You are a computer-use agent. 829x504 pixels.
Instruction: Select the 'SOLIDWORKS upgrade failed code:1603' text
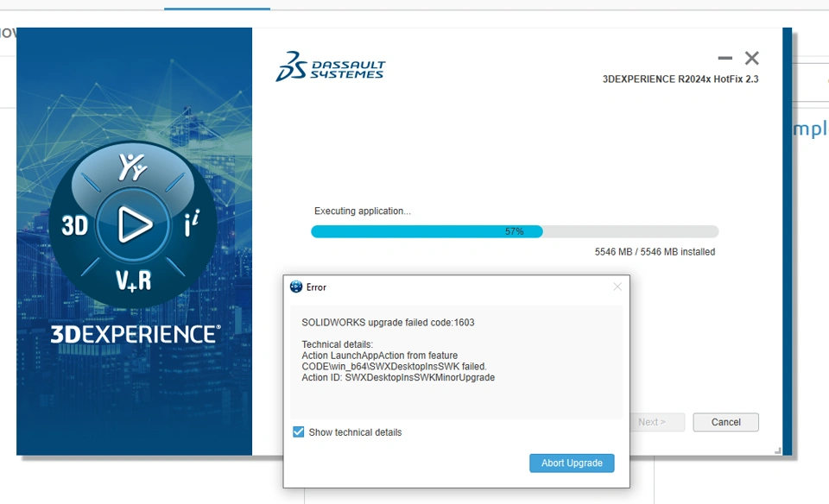tap(388, 322)
